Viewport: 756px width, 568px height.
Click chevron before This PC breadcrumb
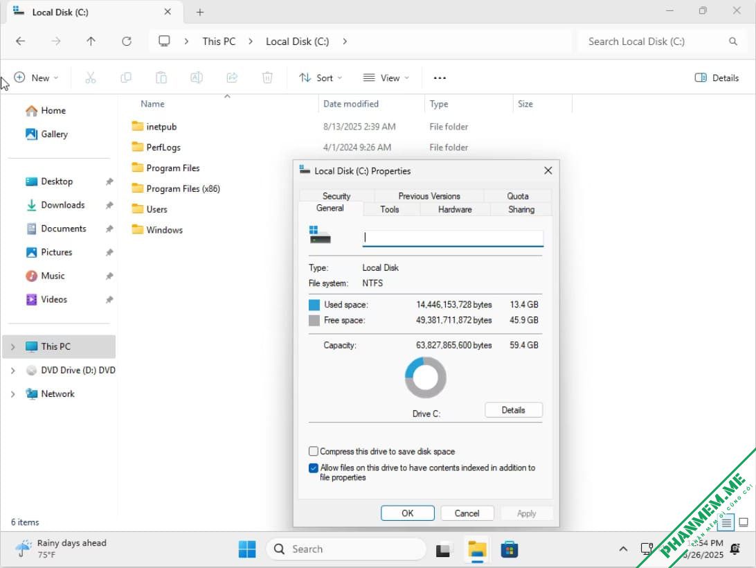pyautogui.click(x=187, y=42)
